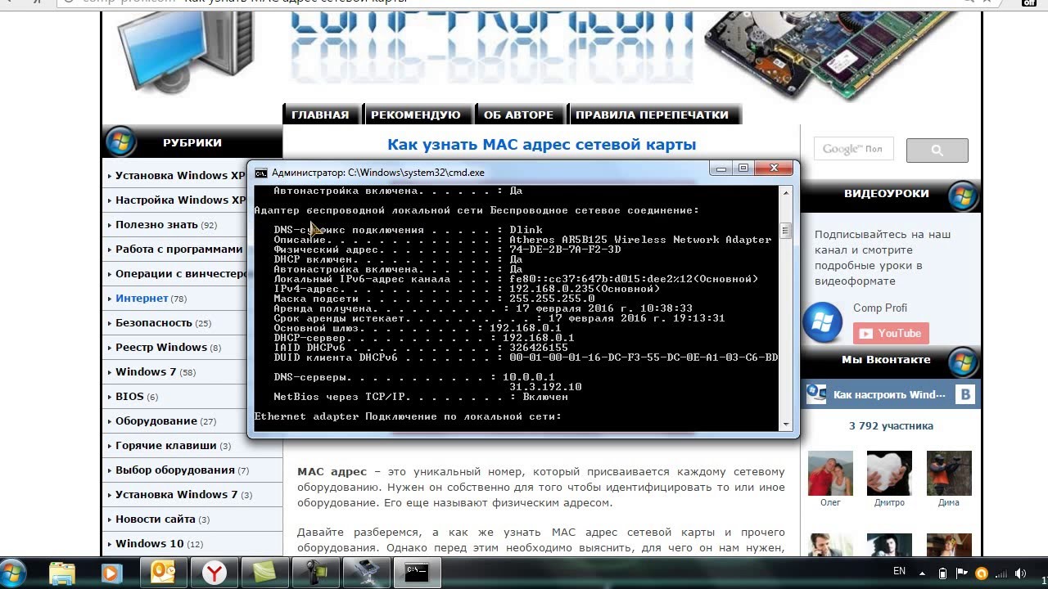Open the Настройка Windows XP category
Screen dimensions: 1048x589
[x=180, y=200]
